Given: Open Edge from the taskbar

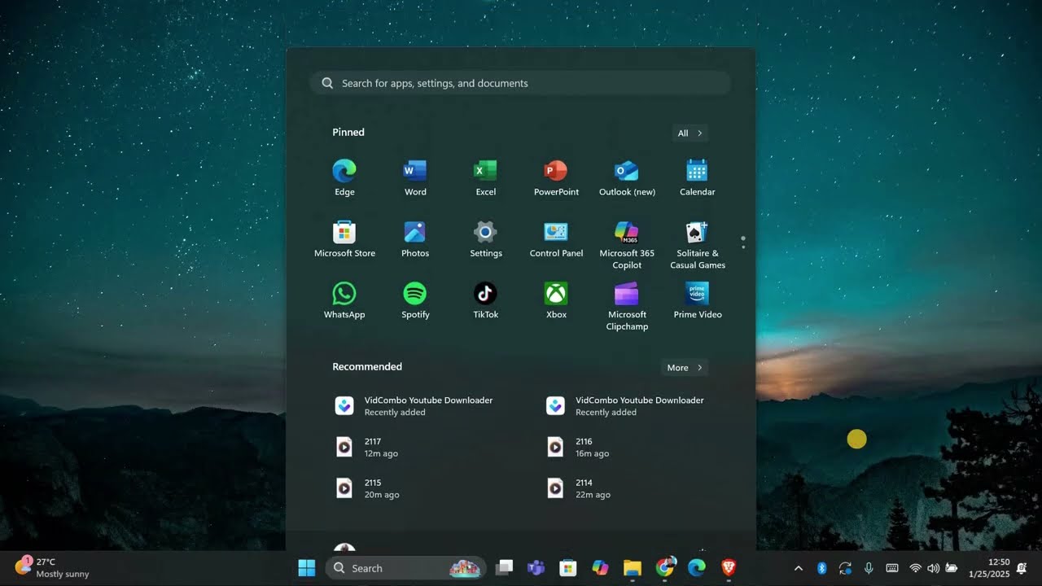Looking at the screenshot, I should (x=697, y=568).
